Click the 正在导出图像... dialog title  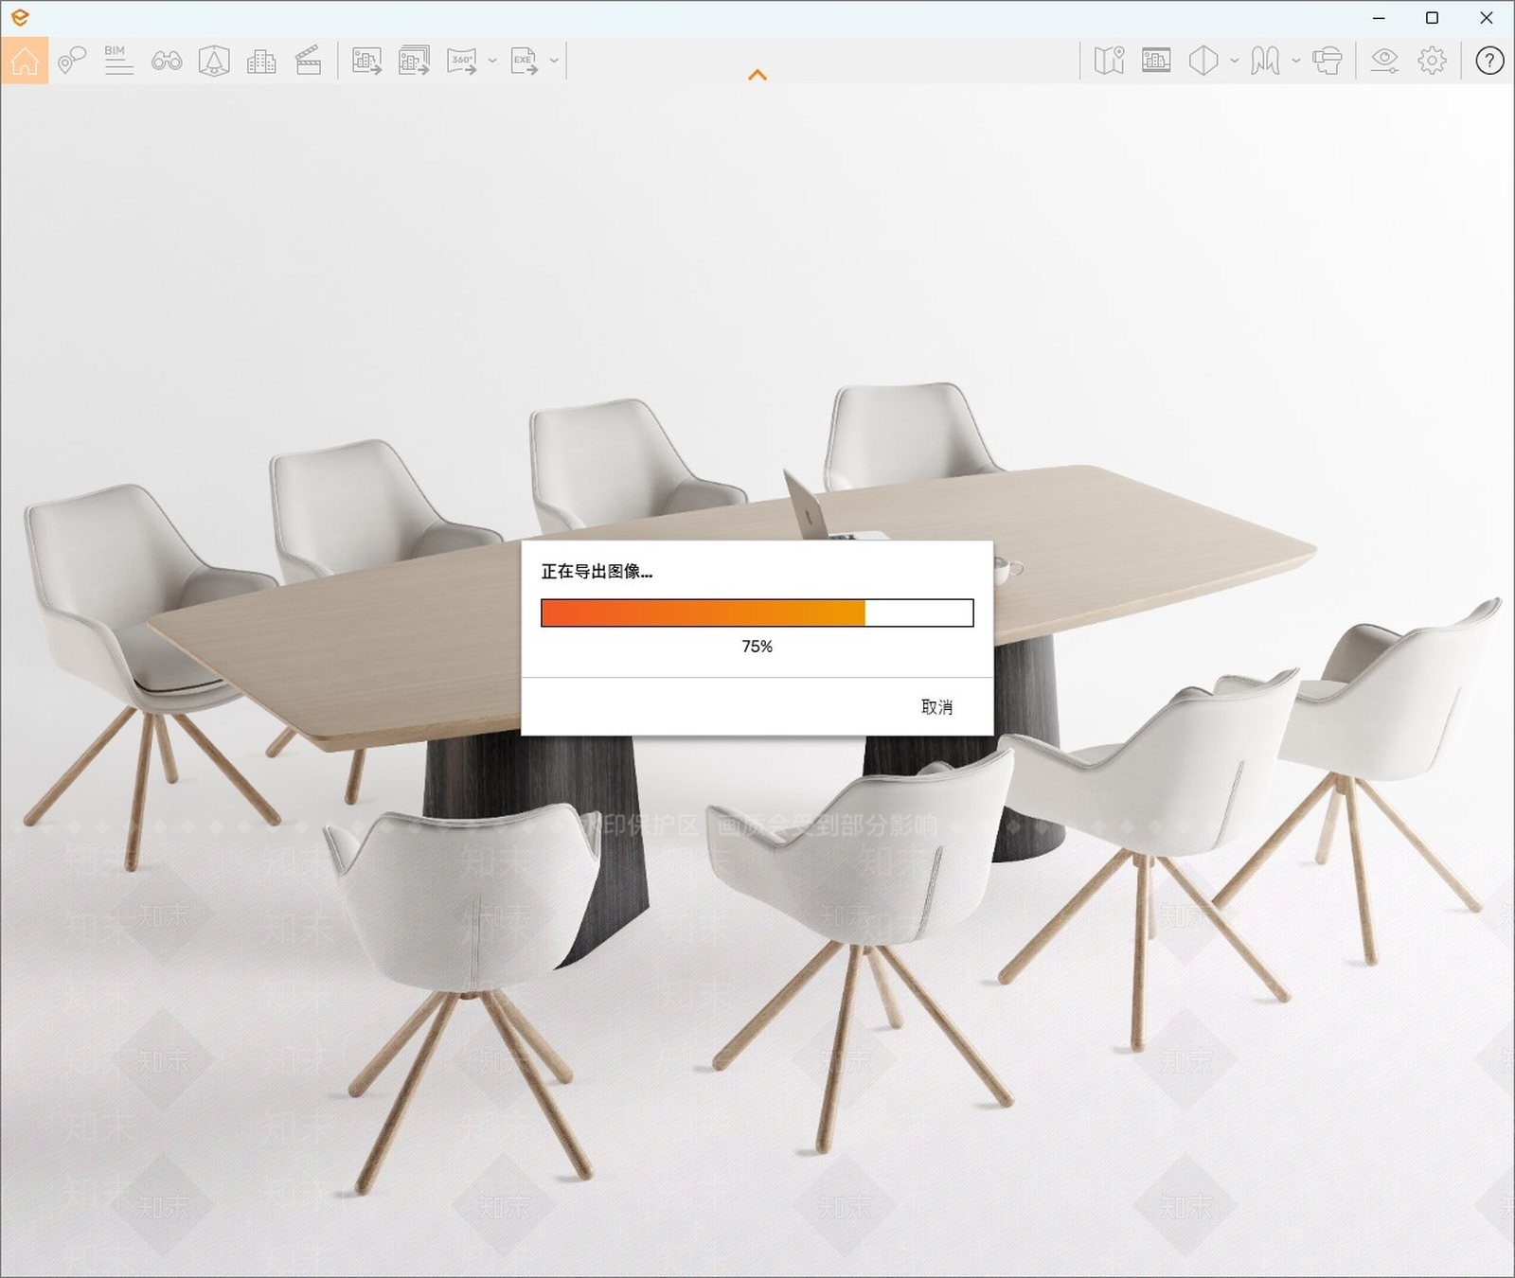(x=597, y=572)
